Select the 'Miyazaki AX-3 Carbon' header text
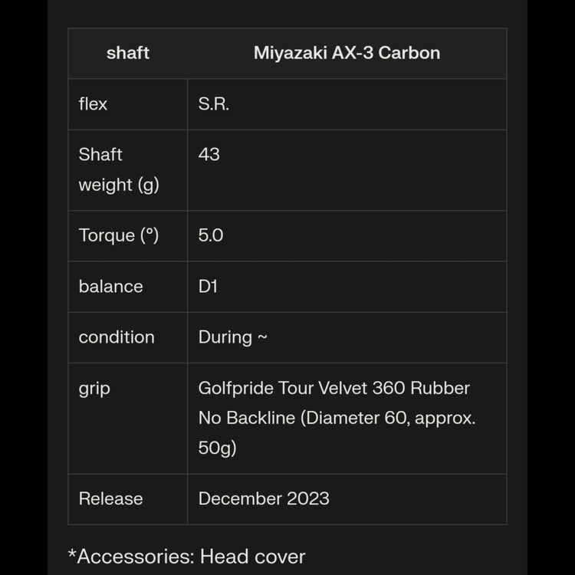This screenshot has height=575, width=575. click(x=347, y=53)
